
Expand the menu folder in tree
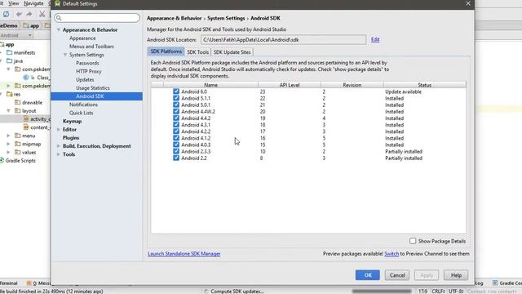tap(8, 136)
